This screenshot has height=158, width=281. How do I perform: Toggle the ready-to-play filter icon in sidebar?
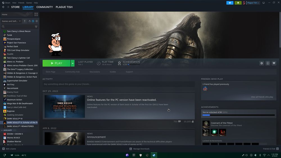click(37, 21)
